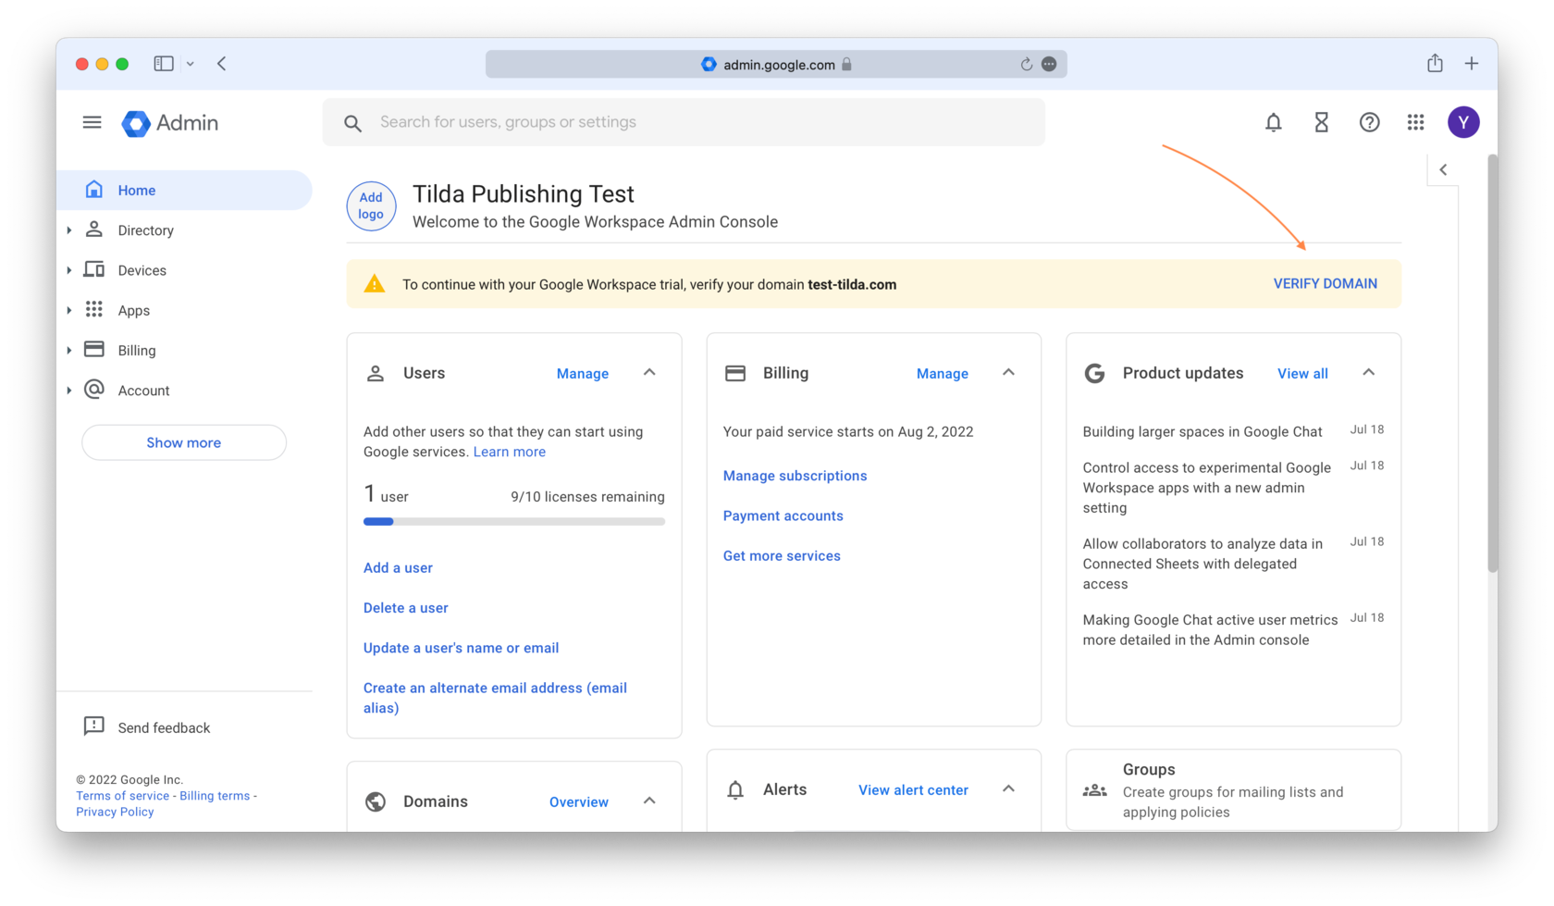Open Manage subscriptions link
The image size is (1554, 906).
tap(795, 476)
